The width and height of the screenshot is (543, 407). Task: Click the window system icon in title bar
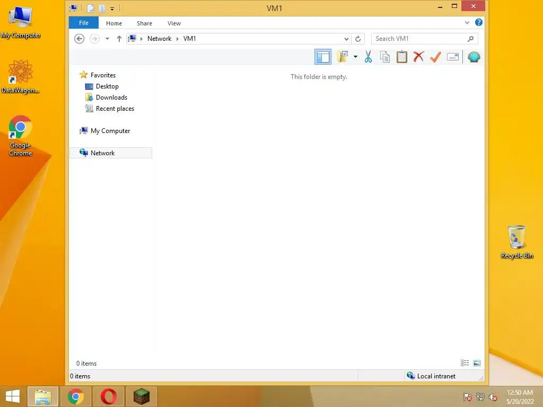point(73,8)
